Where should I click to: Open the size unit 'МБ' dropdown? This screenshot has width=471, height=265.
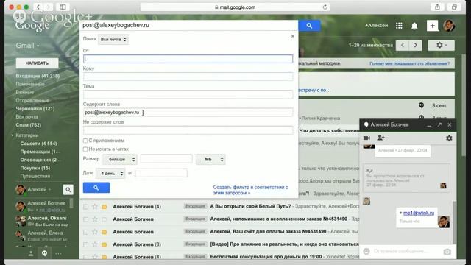pos(210,159)
